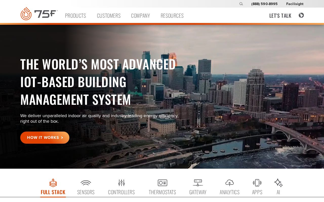
Task: Call the (888) 590-8995 phone link
Action: [x=264, y=4]
